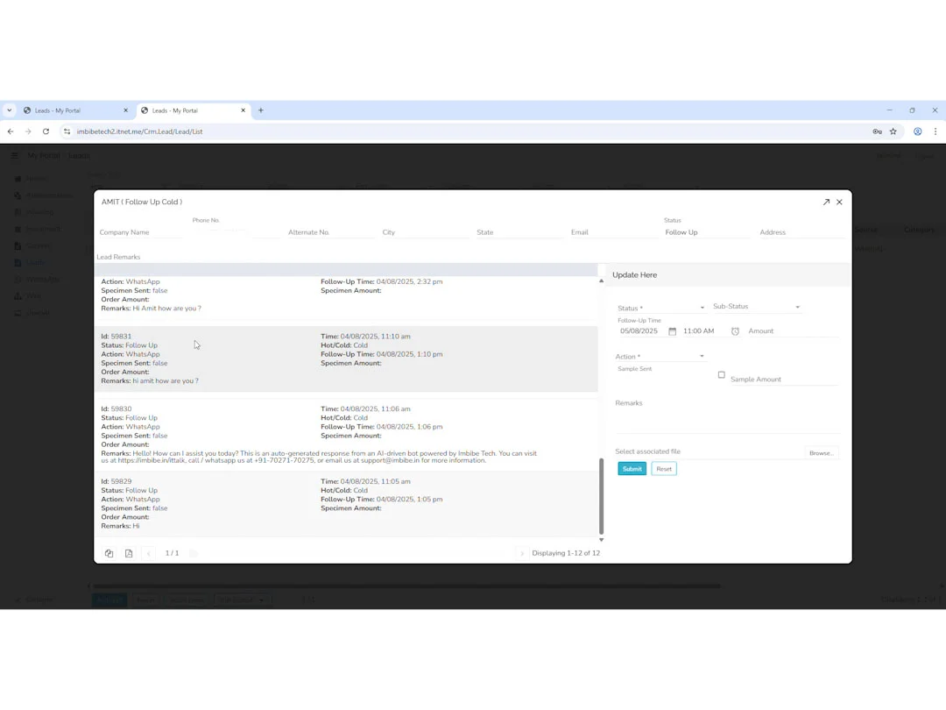This screenshot has height=710, width=946.
Task: Click the Submit button
Action: (x=632, y=468)
